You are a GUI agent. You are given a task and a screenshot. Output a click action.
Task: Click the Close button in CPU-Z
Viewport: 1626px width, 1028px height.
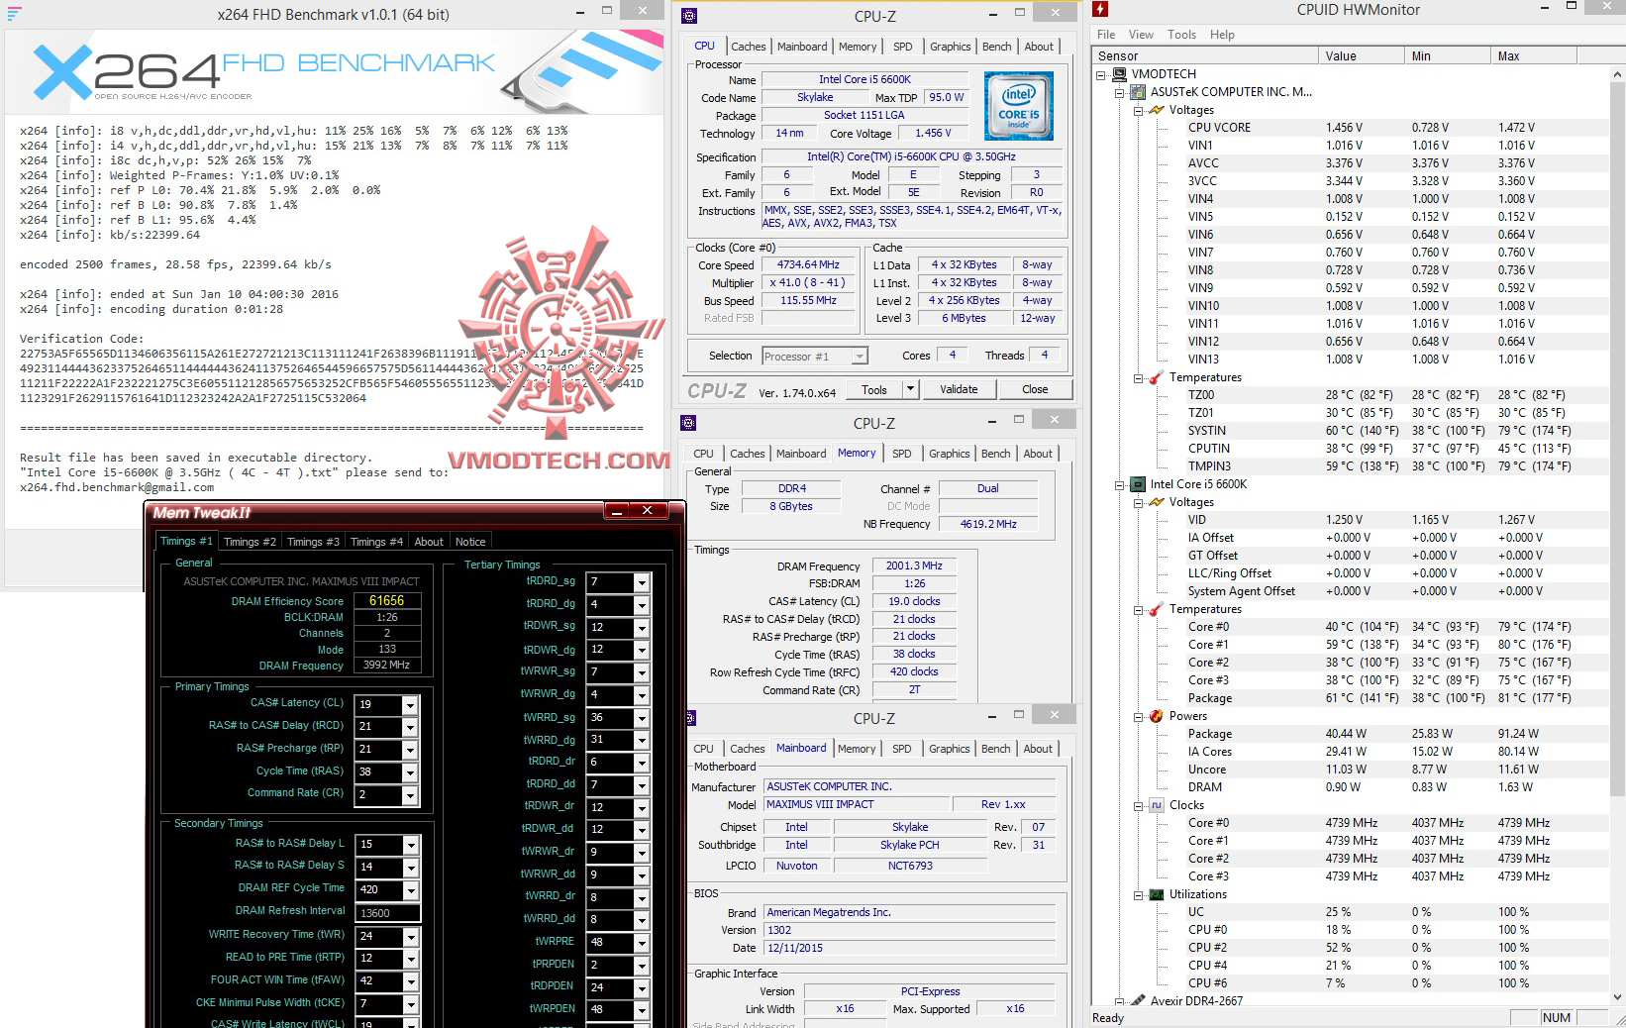point(1035,389)
